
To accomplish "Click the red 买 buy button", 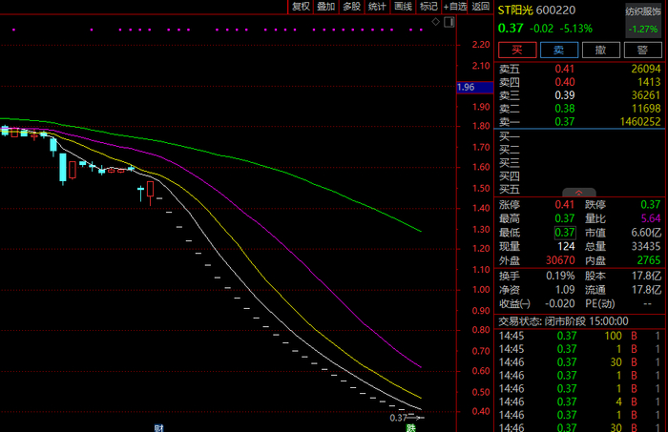I will coord(517,50).
